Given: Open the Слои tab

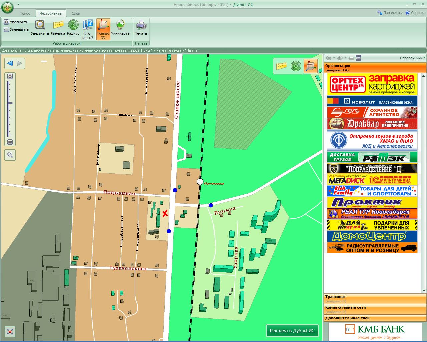Looking at the screenshot, I should pyautogui.click(x=76, y=13).
